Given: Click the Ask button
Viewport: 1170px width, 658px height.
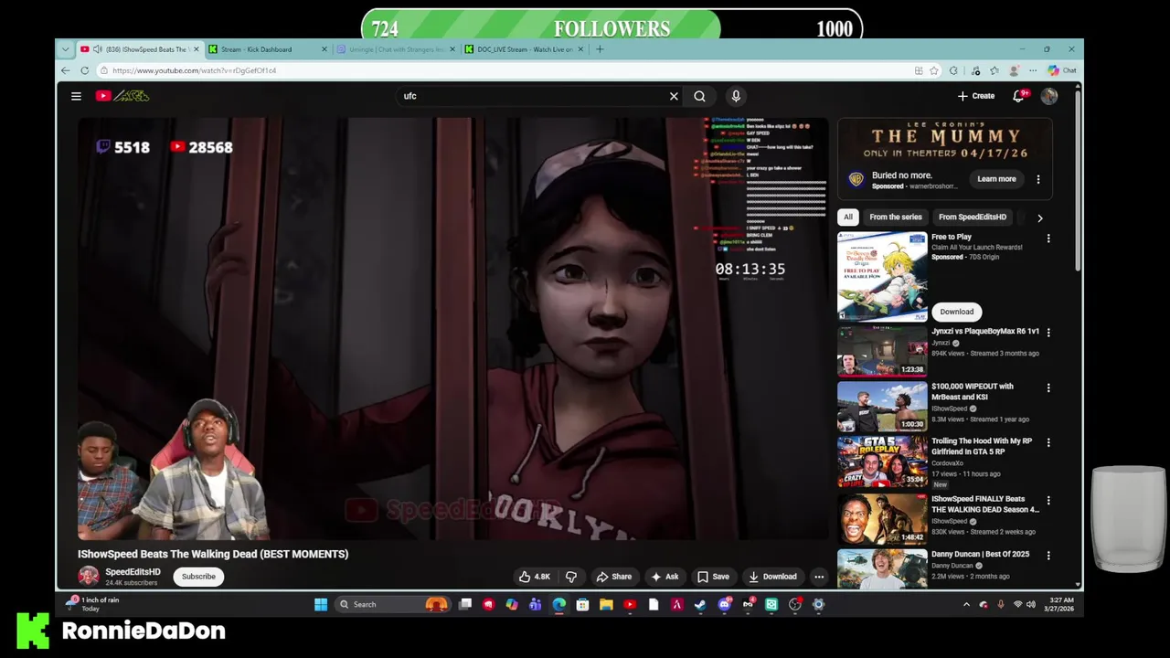Looking at the screenshot, I should coord(665,577).
